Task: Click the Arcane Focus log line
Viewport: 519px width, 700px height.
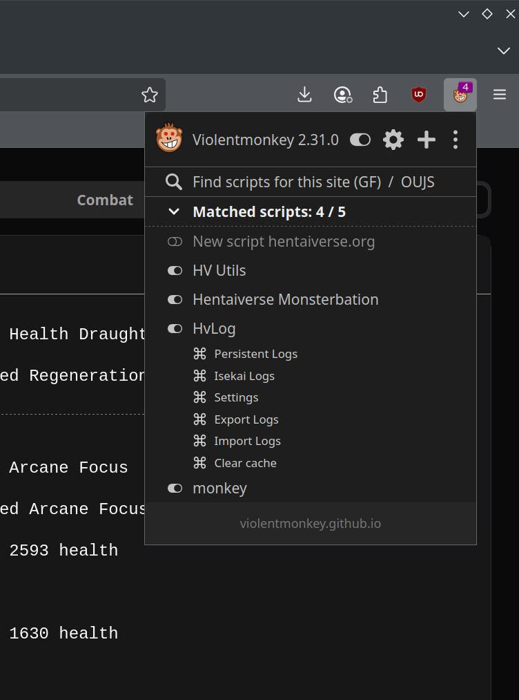Action: (x=68, y=467)
